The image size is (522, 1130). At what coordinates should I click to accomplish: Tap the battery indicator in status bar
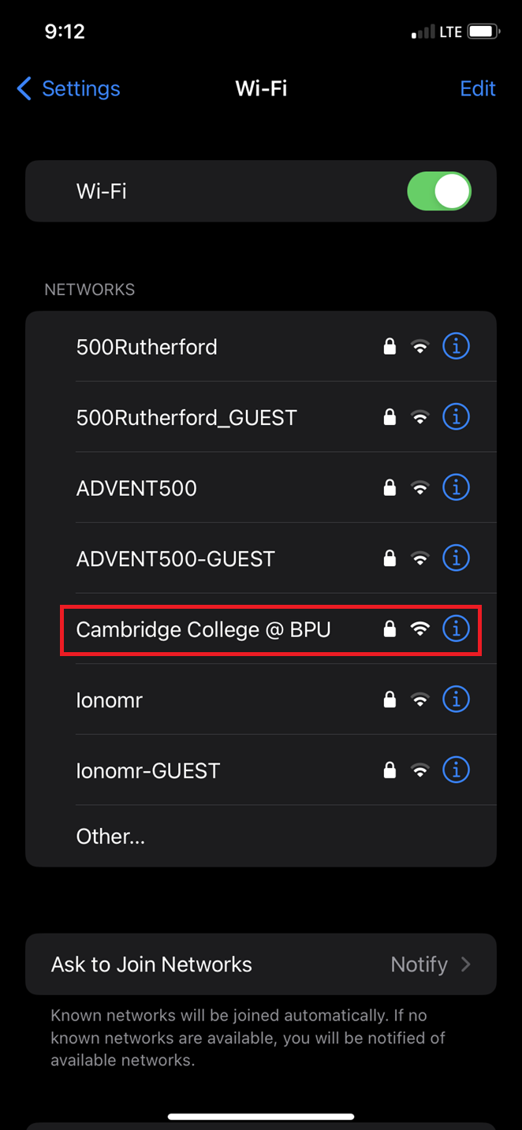tap(483, 32)
